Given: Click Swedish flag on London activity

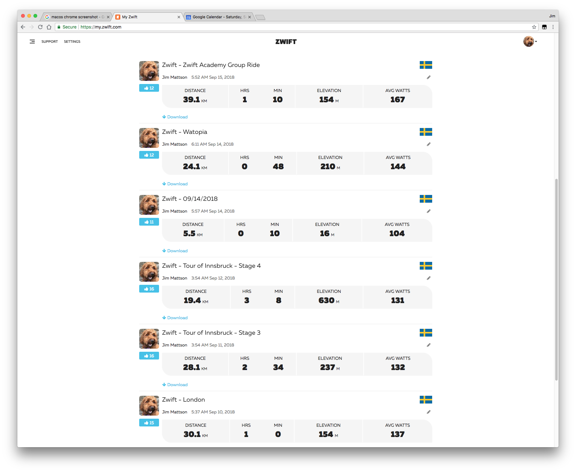Looking at the screenshot, I should 426,399.
